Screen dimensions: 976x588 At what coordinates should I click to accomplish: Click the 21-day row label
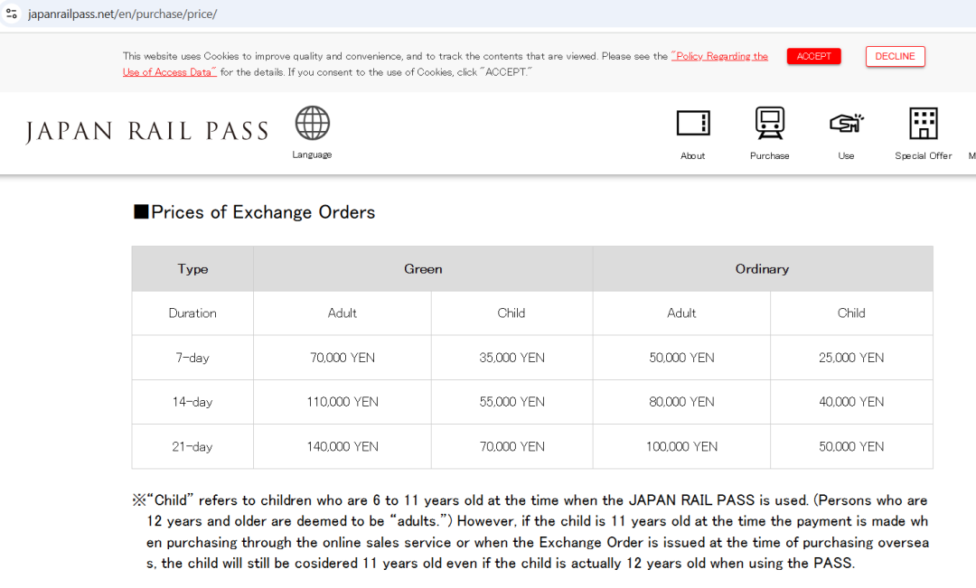(x=192, y=447)
